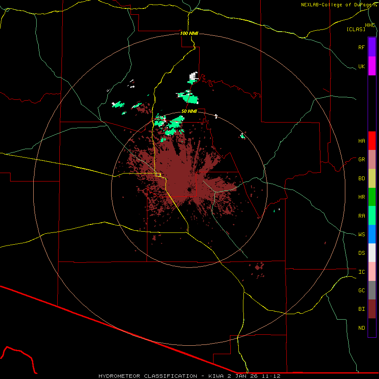The width and height of the screenshot is (379, 379).
Task: Click the HA legend label text
Action: [361, 141]
